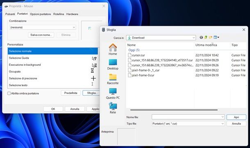Open the view menu icon
The width and height of the screenshot is (250, 148).
tap(216, 37)
